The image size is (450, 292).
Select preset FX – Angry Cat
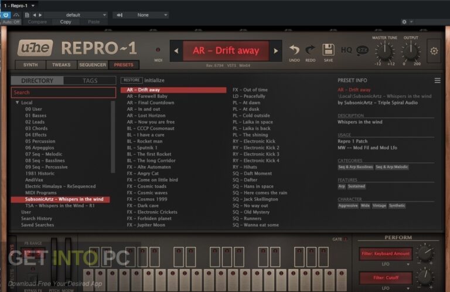pos(142,174)
